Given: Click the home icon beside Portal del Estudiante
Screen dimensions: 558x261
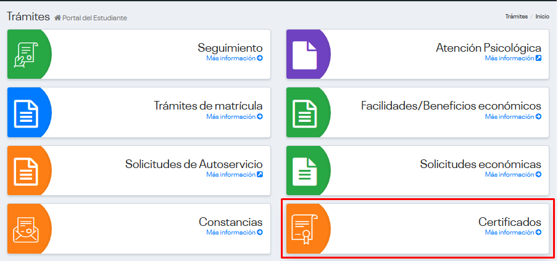Looking at the screenshot, I should coord(58,18).
